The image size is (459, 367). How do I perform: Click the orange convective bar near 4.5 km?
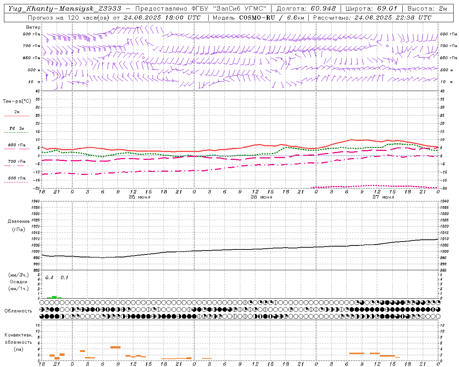click(115, 347)
